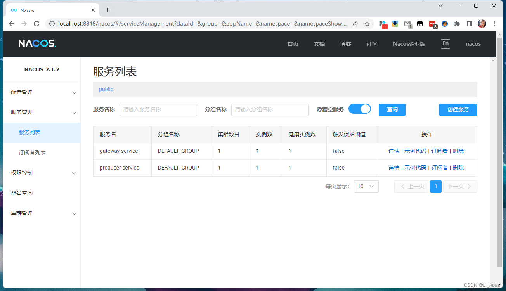Switch language using the En toggle

(x=445, y=43)
